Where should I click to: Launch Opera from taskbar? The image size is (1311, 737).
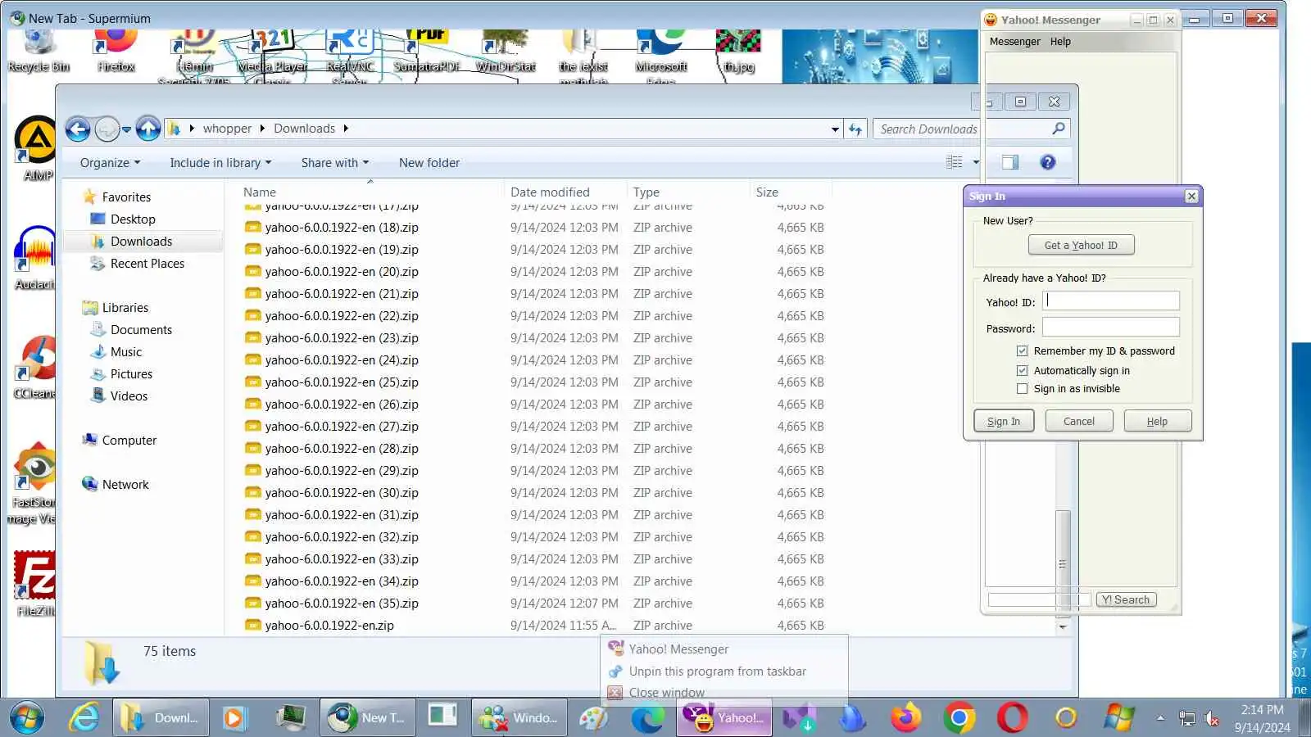point(1012,718)
